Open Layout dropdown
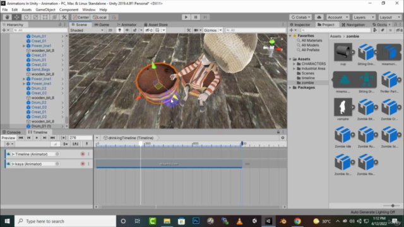Screen dimensions: 404x227 (x=390, y=17)
